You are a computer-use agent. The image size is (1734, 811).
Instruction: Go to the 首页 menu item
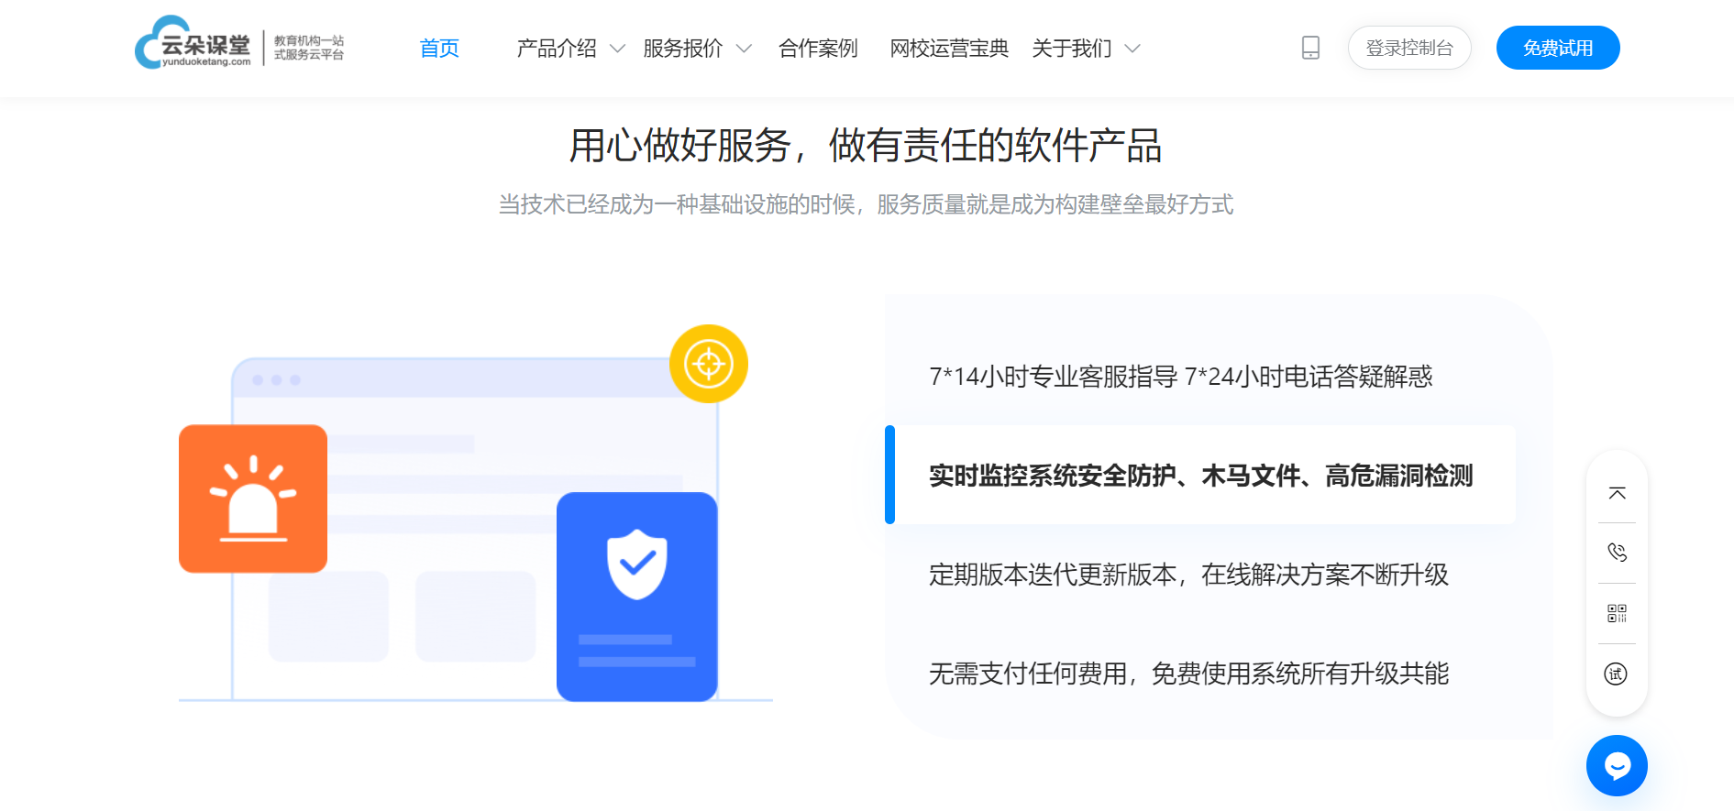click(439, 49)
